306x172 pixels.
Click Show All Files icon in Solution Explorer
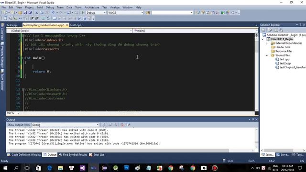pyautogui.click(x=270, y=30)
